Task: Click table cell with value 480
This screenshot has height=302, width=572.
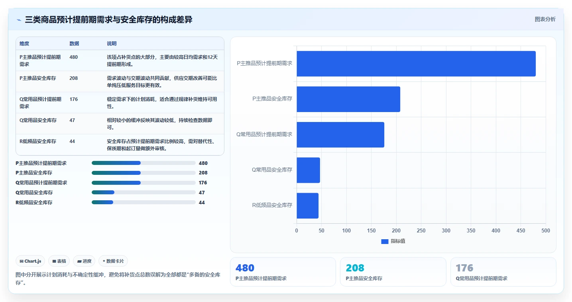Action: 73,57
